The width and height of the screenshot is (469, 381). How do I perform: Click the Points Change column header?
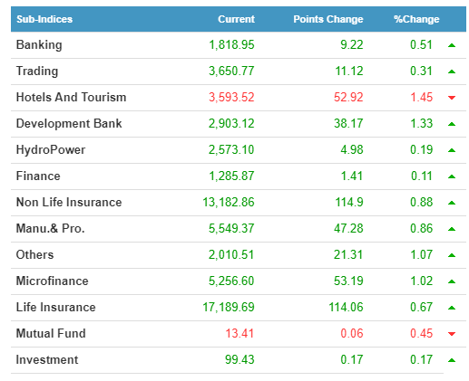tap(328, 19)
